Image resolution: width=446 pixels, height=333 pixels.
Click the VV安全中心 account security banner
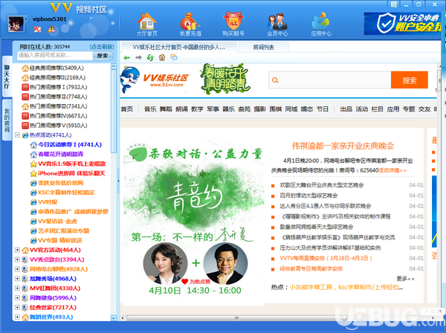pyautogui.click(x=402, y=23)
